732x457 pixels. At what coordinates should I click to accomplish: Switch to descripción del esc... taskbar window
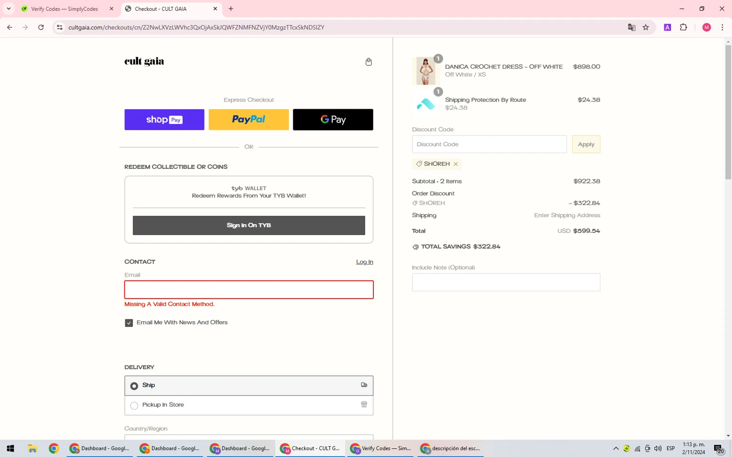tap(451, 449)
